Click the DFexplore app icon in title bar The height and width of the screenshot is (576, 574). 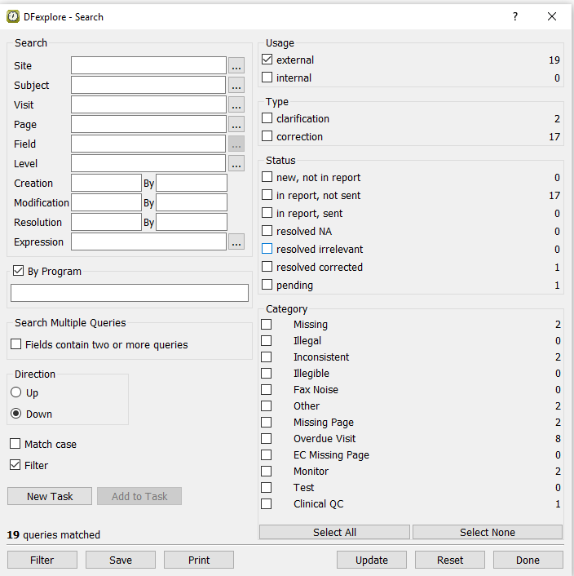13,16
